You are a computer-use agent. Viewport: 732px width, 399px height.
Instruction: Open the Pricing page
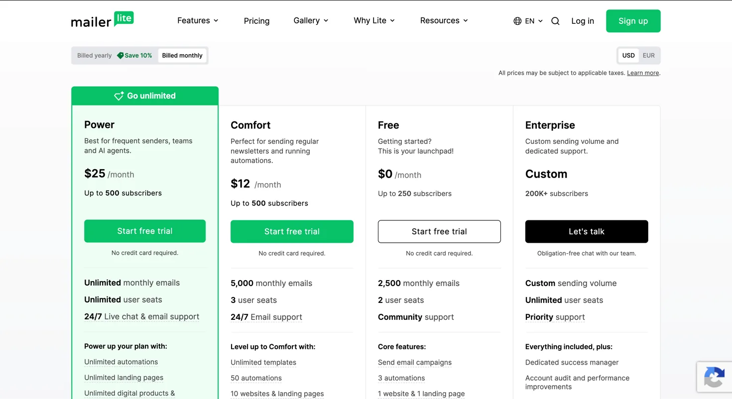(256, 21)
